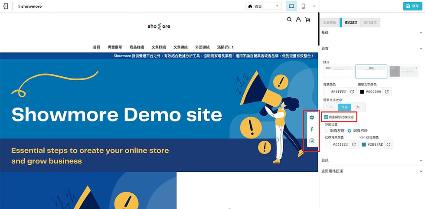
Task: Click the icon 按鈕顏色 blue swatch
Action: 363,144
